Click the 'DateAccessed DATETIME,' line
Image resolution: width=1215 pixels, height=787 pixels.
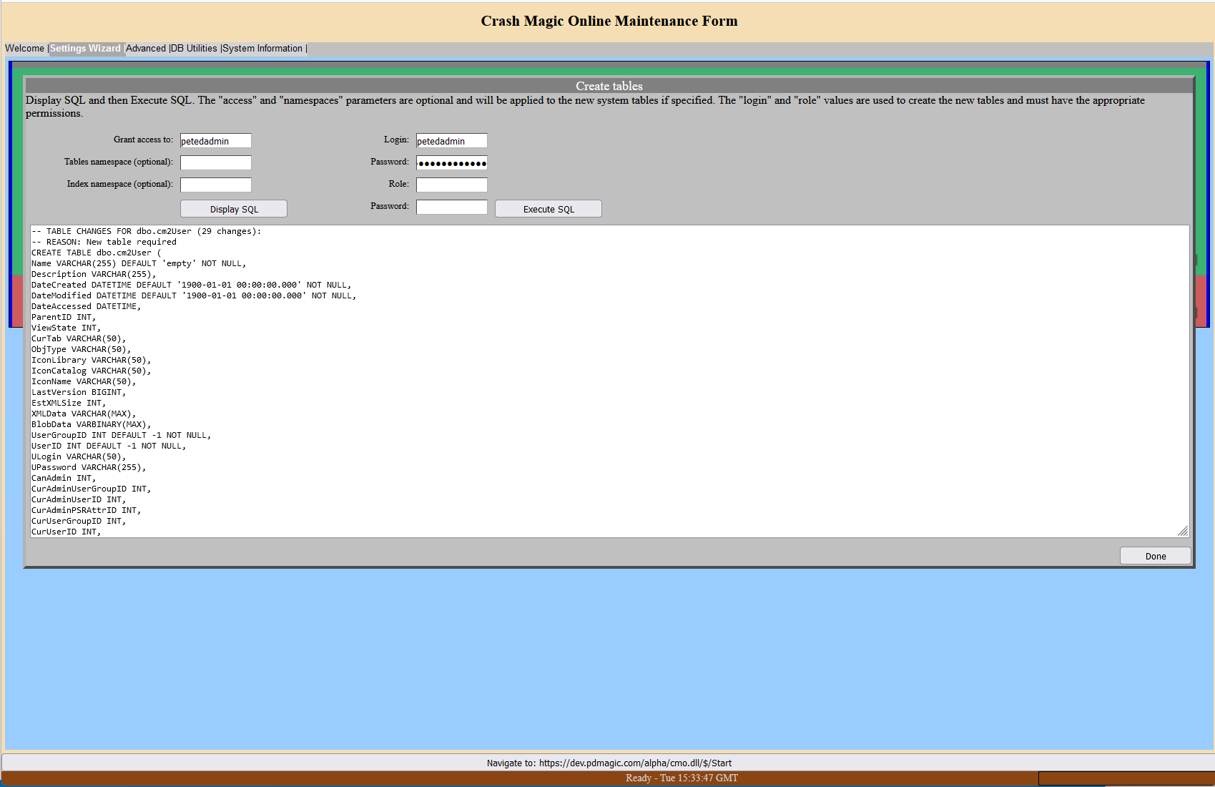pyautogui.click(x=87, y=306)
